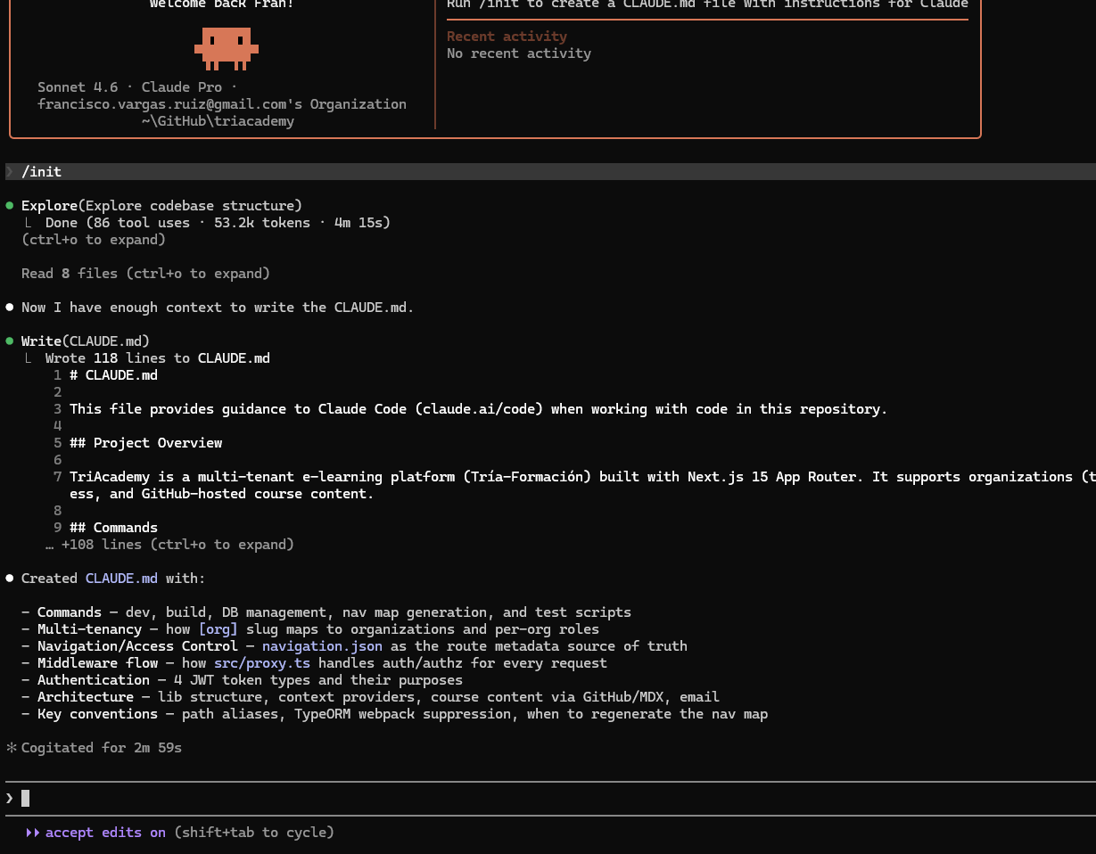Click the [org] slug reference

218,629
